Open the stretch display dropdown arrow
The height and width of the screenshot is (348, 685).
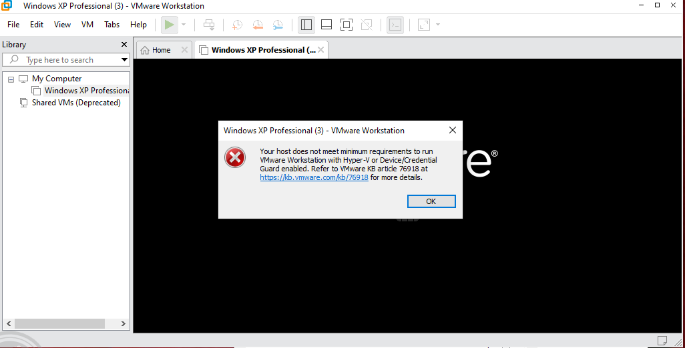(x=438, y=25)
